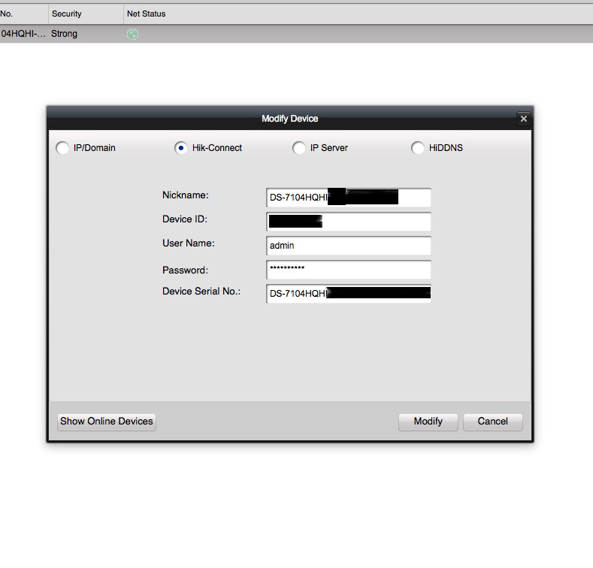This screenshot has width=593, height=568.
Task: Click the Strong security status cell
Action: (x=65, y=34)
